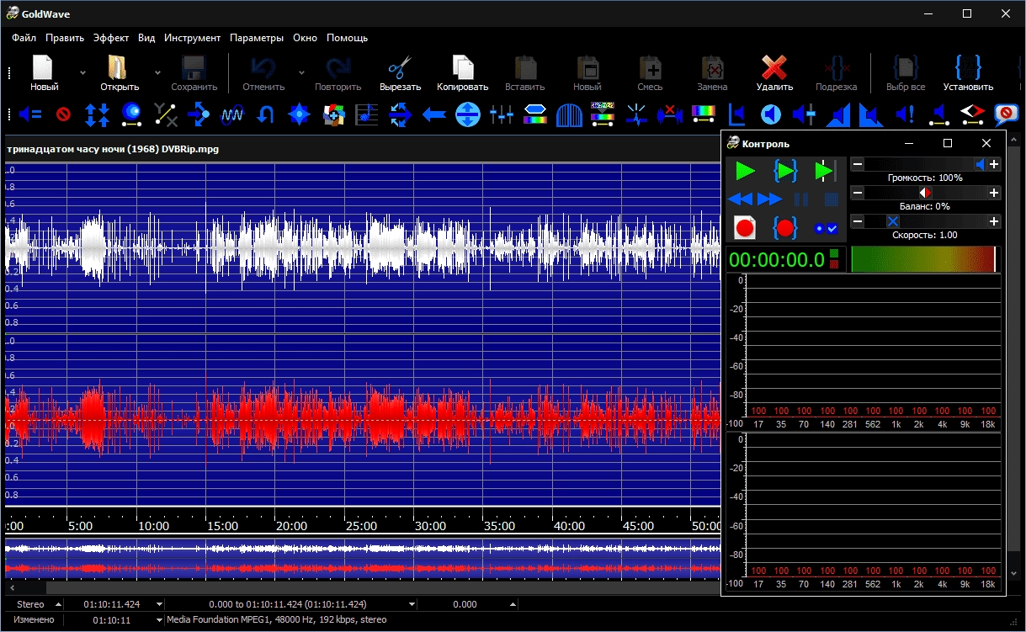
Task: Open a file with the Открыть folder icon
Action: click(x=119, y=67)
